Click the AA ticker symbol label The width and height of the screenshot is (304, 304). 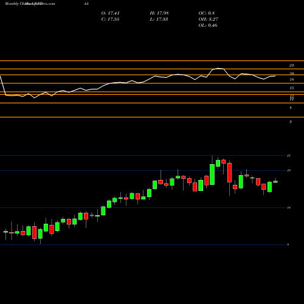coord(86,4)
